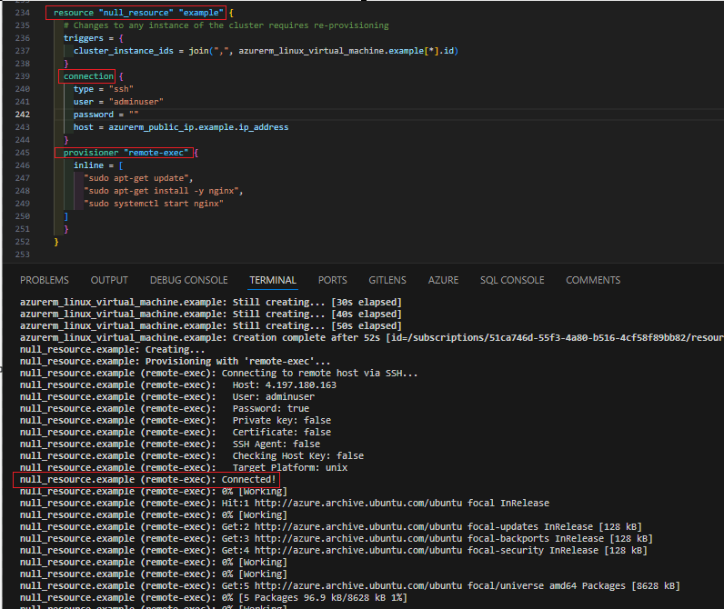
Task: Open the SQL CONSOLE tab
Action: [x=512, y=280]
